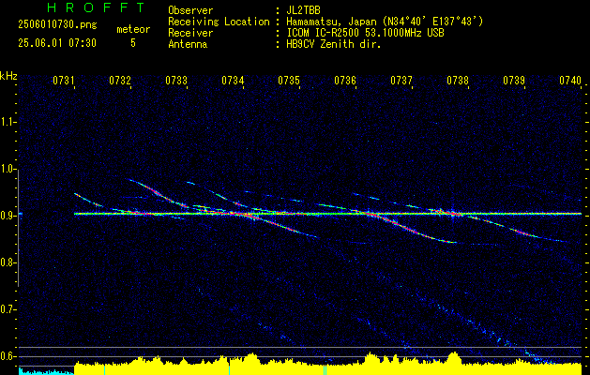This screenshot has height=375, width=590.
Task: Click the date stamp 25.06.01 07:30
Action: pyautogui.click(x=57, y=43)
